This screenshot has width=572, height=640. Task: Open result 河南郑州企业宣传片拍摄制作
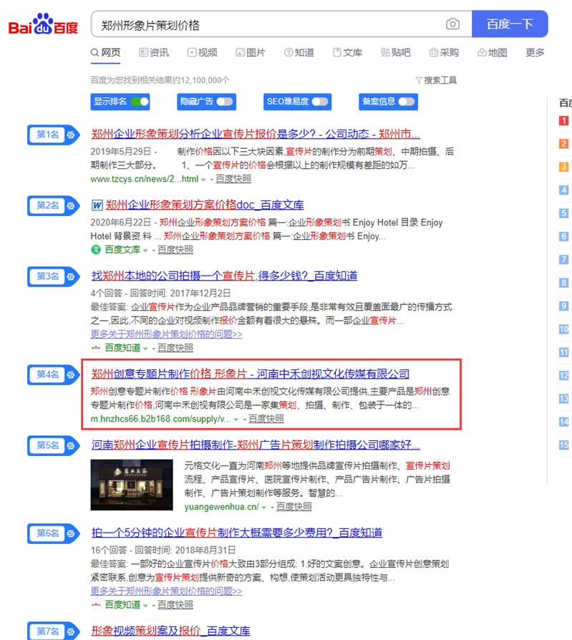[x=256, y=445]
